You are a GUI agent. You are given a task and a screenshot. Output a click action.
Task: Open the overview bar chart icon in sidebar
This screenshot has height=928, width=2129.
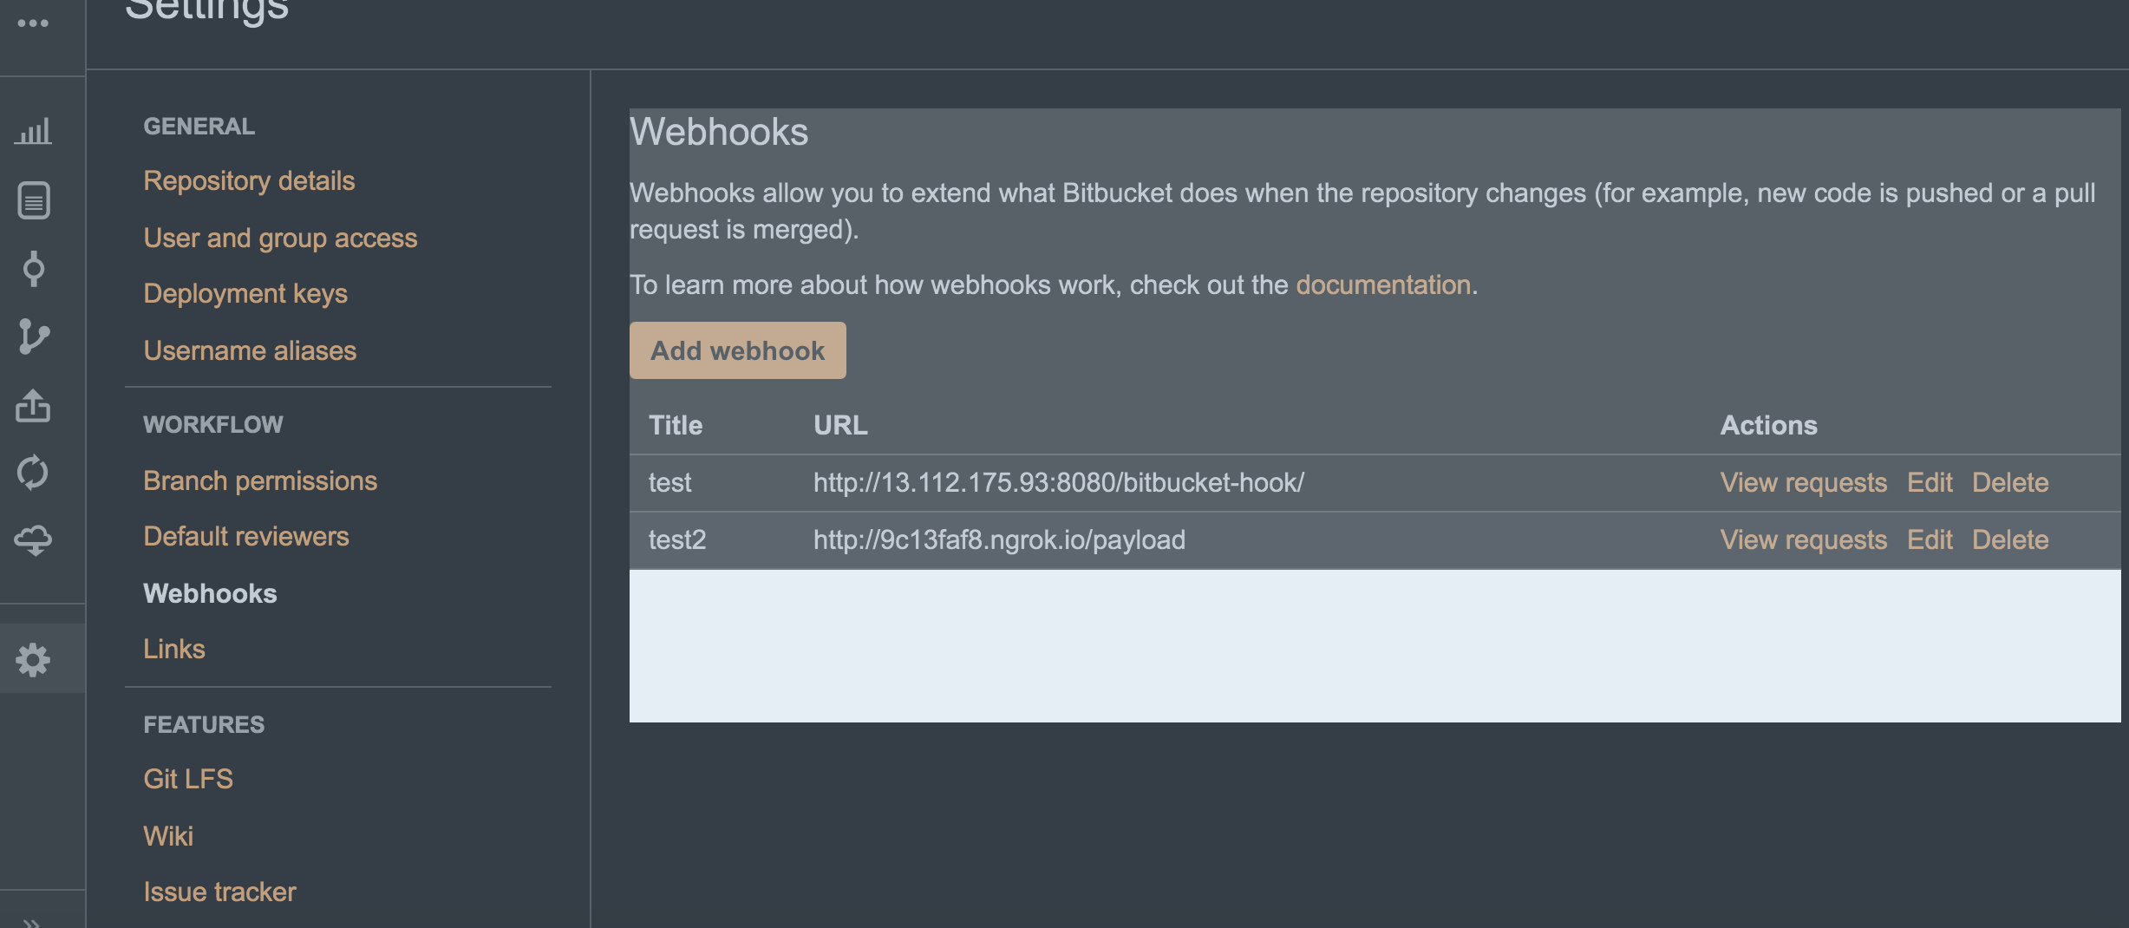(x=33, y=132)
